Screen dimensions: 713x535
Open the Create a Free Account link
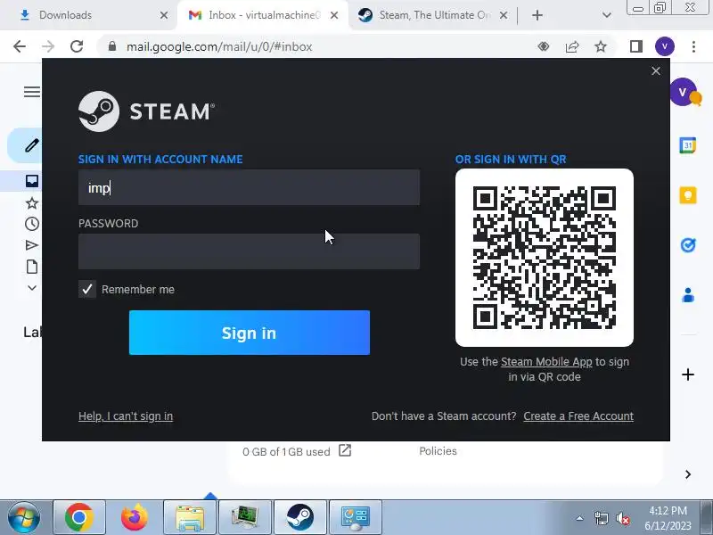pyautogui.click(x=578, y=416)
